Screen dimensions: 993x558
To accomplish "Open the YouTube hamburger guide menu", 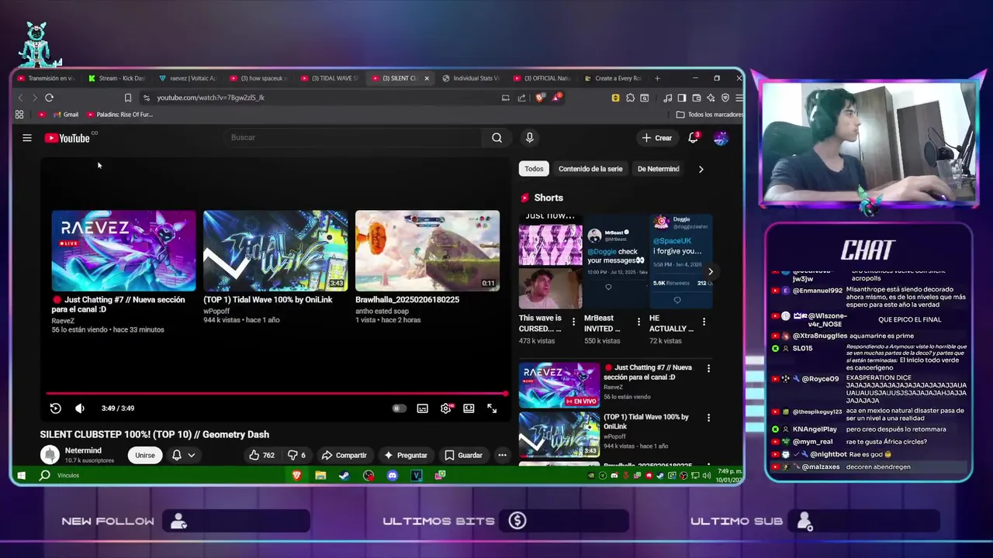I will click(27, 138).
